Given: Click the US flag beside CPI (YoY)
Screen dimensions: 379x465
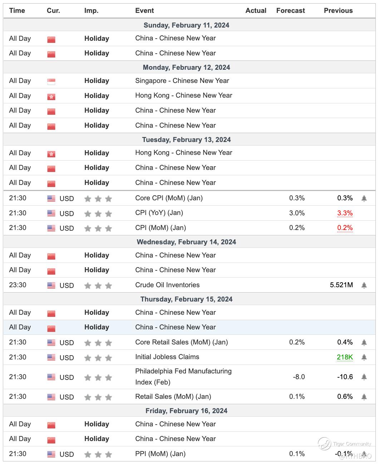Looking at the screenshot, I should tap(51, 214).
